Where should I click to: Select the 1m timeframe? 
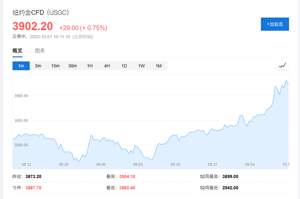pos(21,66)
